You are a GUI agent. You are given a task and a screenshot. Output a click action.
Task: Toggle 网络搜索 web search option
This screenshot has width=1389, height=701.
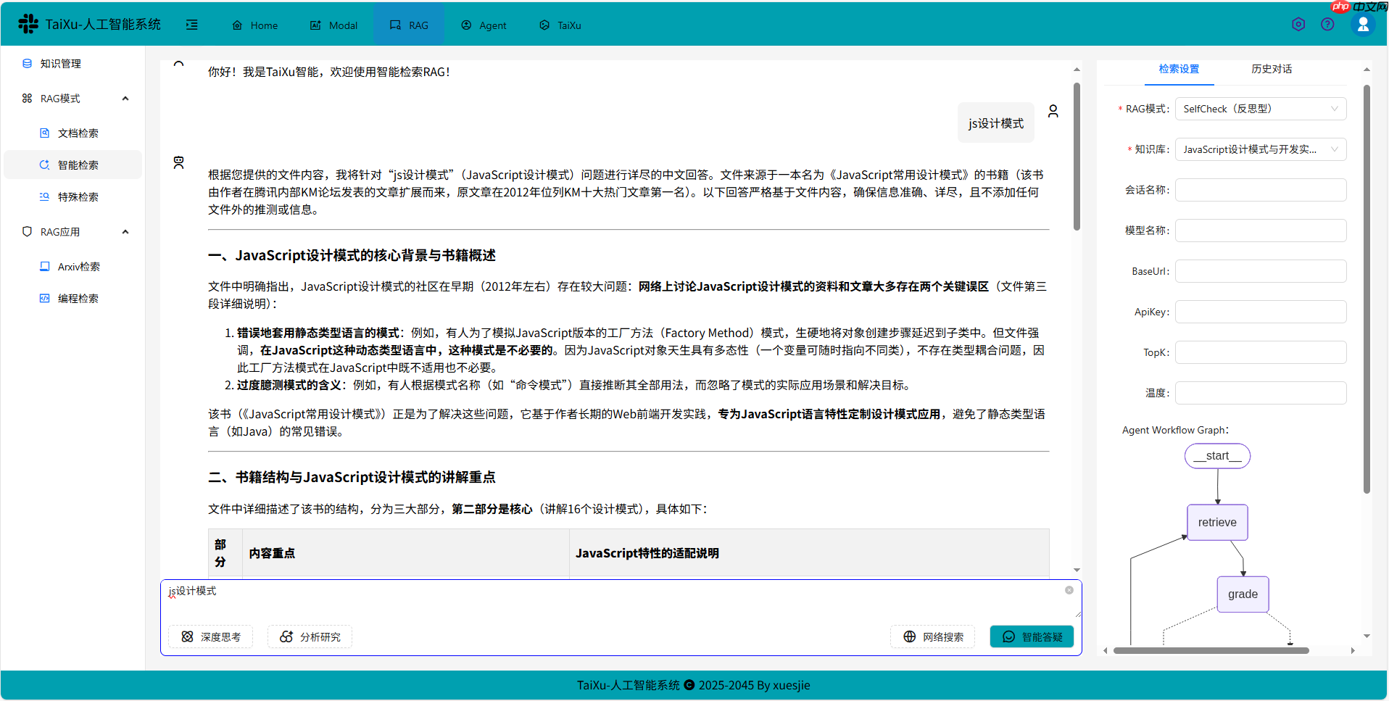(932, 636)
